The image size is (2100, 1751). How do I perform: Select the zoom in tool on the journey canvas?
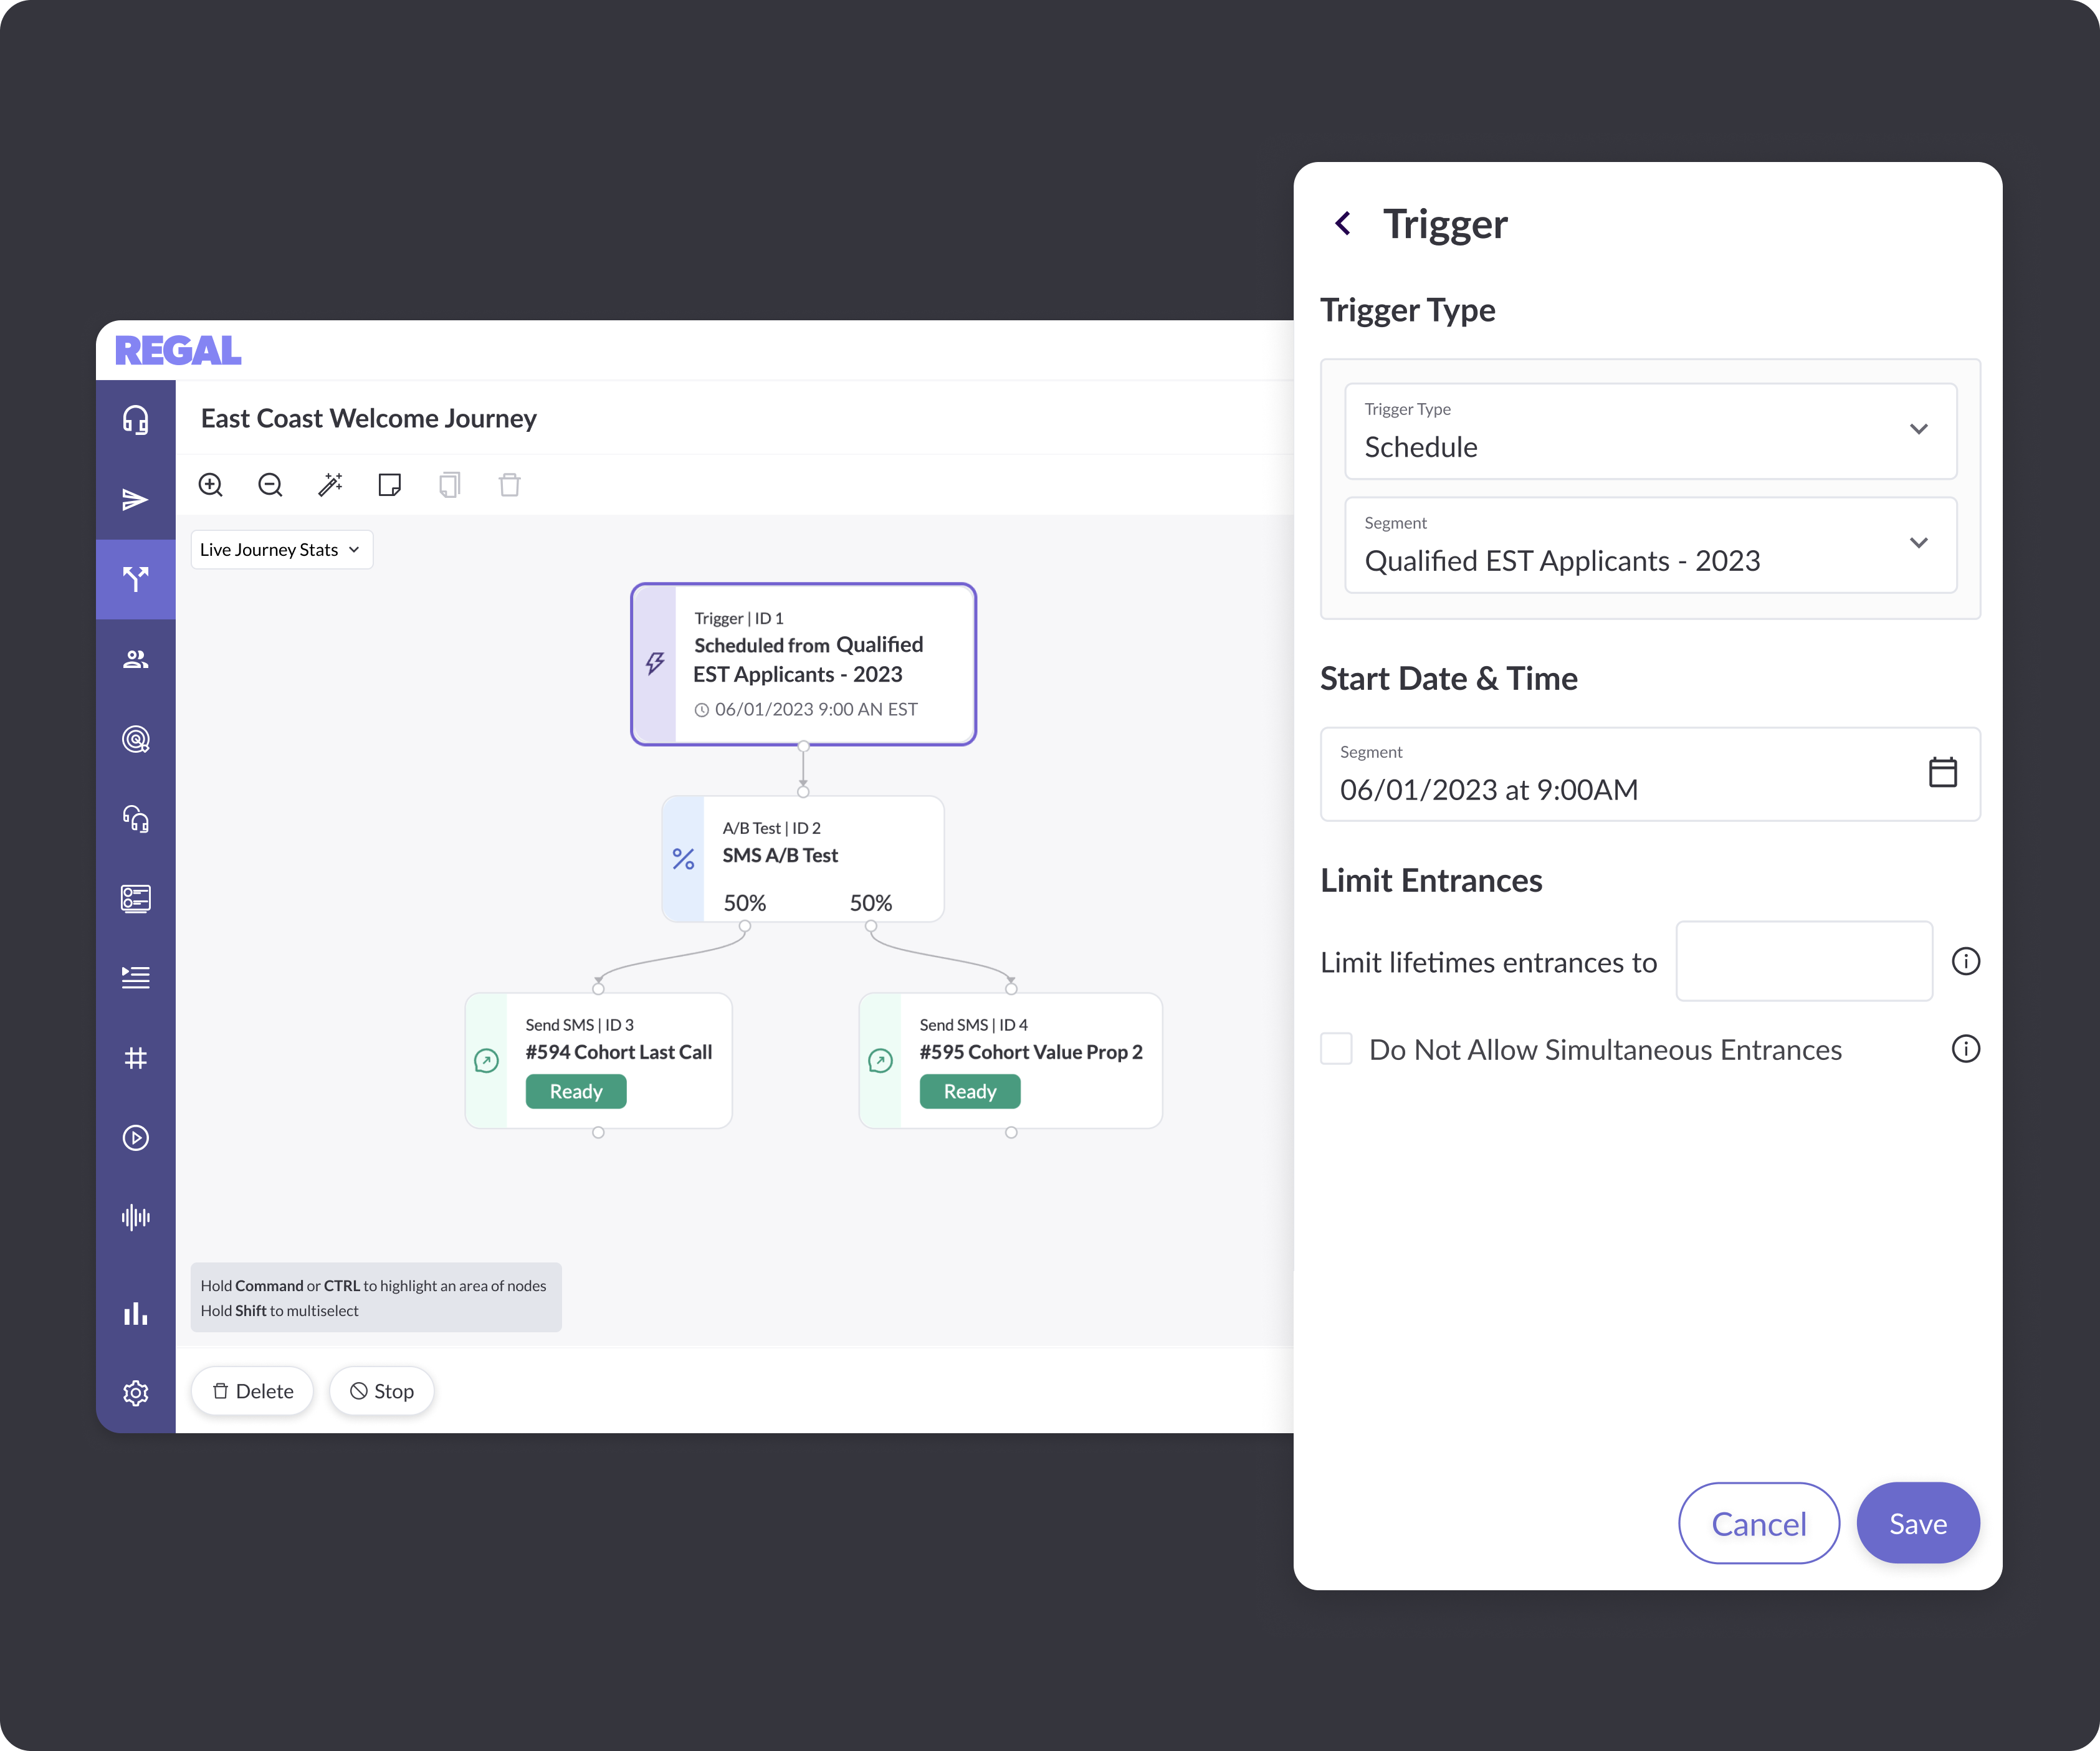(x=211, y=485)
